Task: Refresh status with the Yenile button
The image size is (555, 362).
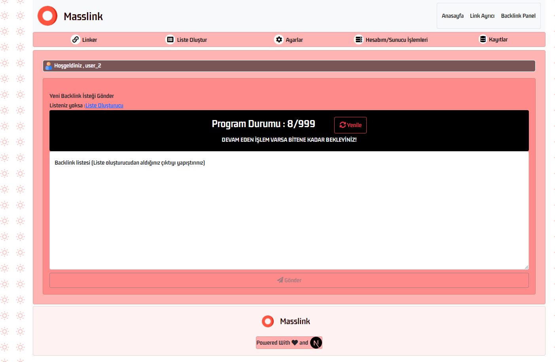Action: tap(350, 125)
